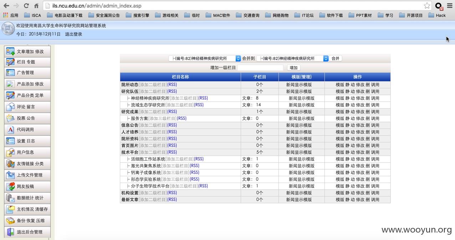
Task: Click the browser back arrow
Action: (x=6, y=6)
